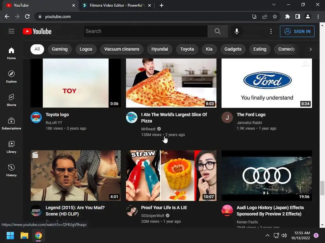Open Shorts in the sidebar
Image resolution: width=325 pixels, height=243 pixels.
pyautogui.click(x=11, y=100)
